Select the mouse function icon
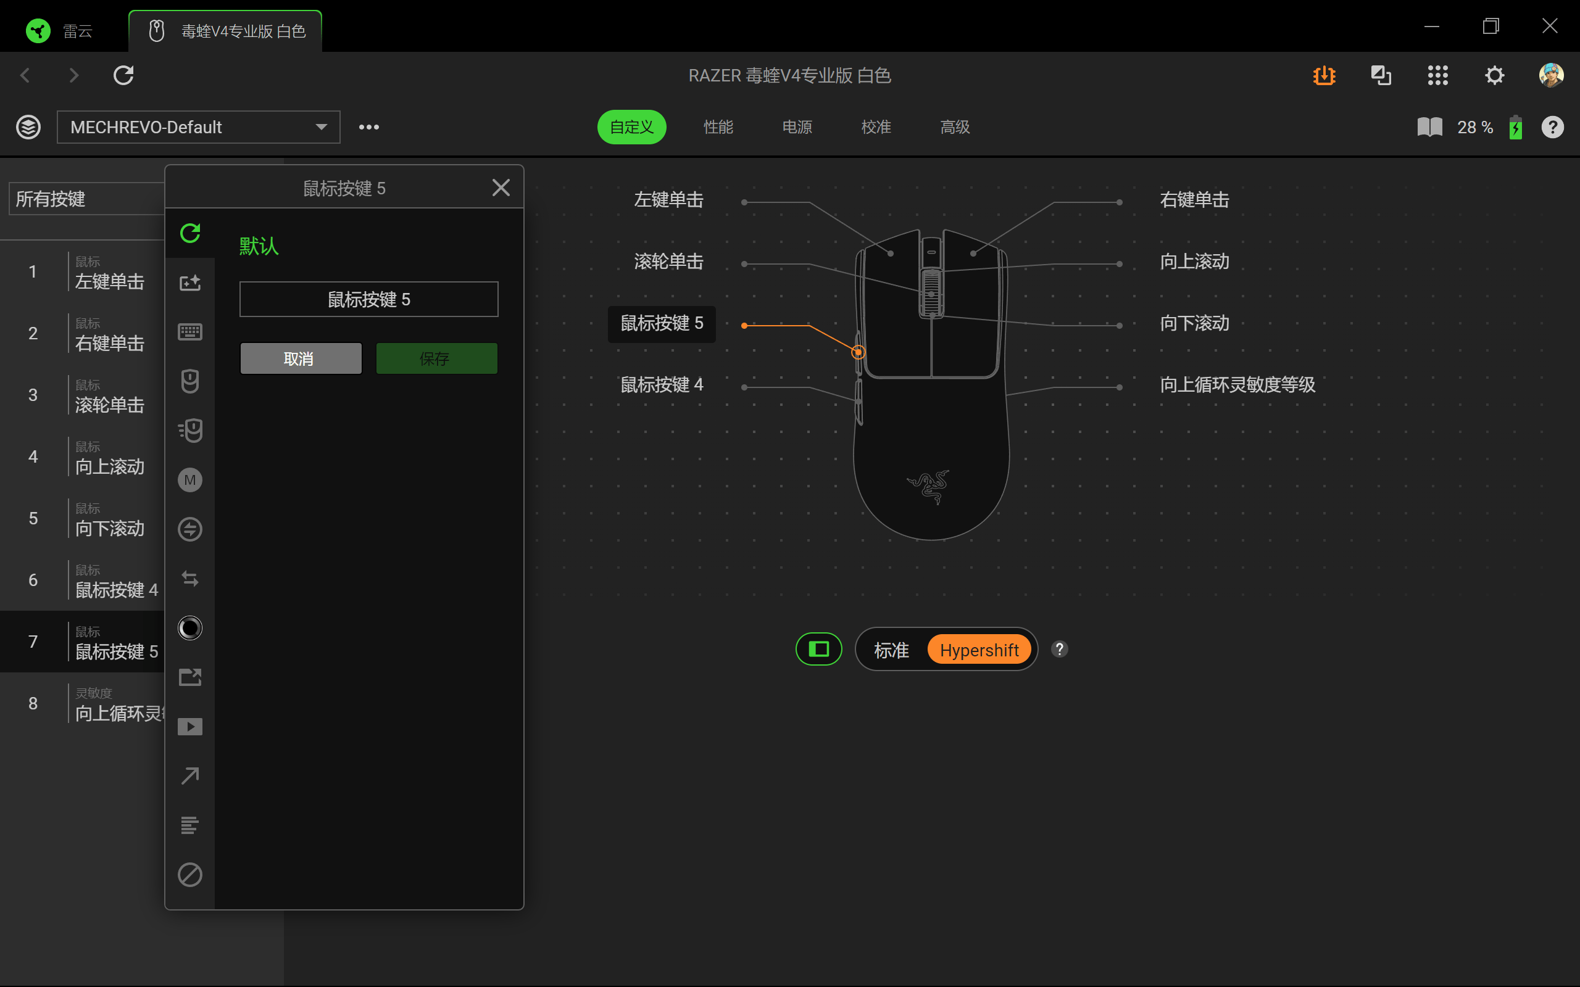Viewport: 1580px width, 987px height. (x=190, y=381)
